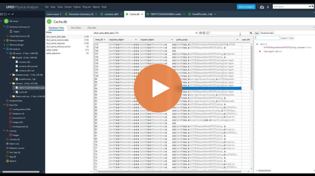Click the Search button in Serialized data
The image size is (315, 176).
[x=284, y=38]
